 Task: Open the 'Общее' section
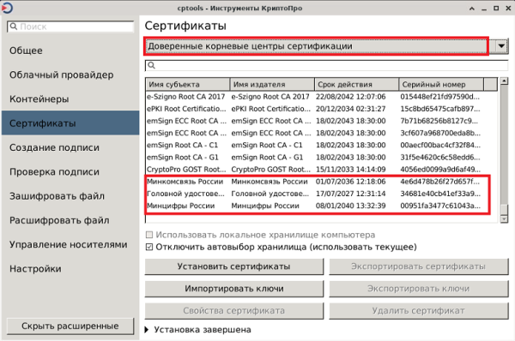(x=70, y=51)
